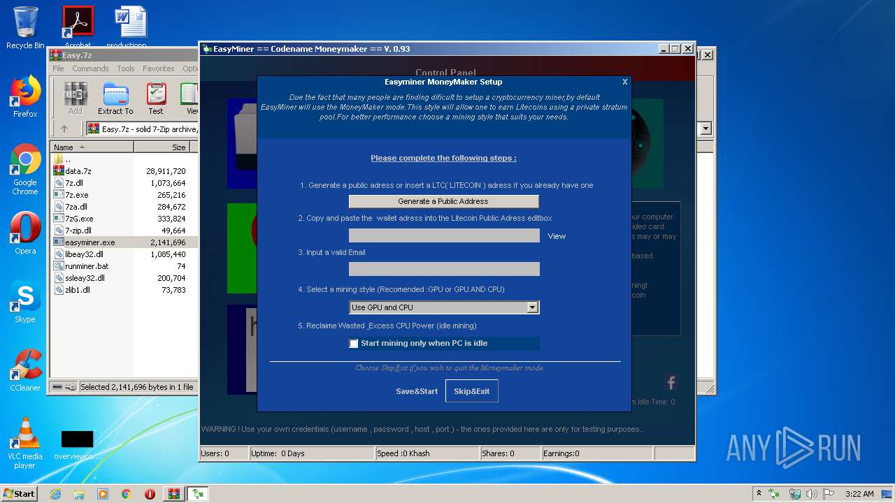Open the media player taskbar icon
This screenshot has height=503, width=895.
point(103,494)
